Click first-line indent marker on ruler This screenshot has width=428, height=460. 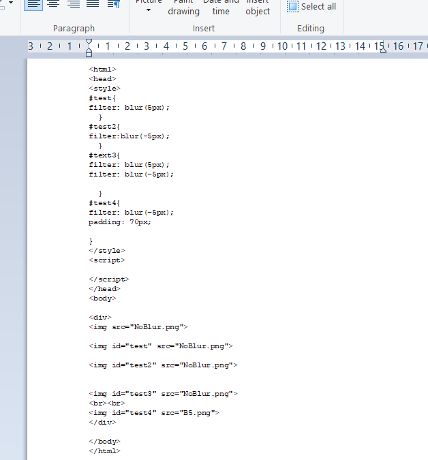[x=89, y=43]
